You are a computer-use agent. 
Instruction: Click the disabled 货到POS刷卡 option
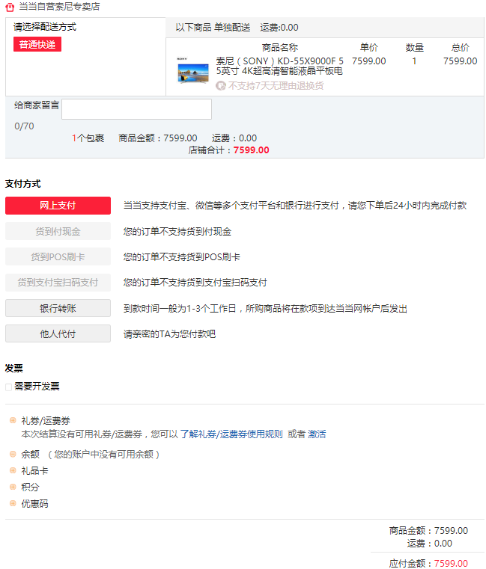pos(58,256)
